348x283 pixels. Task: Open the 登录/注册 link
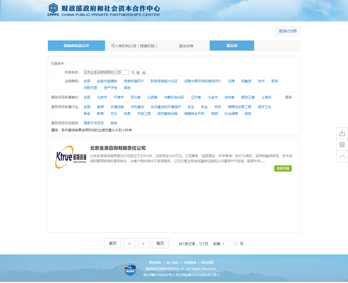288,31
